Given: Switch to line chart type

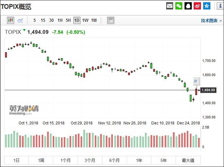Looking at the screenshot, I should click(20, 21).
